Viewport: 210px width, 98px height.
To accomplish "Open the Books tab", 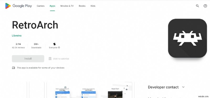I will pyautogui.click(x=82, y=6).
